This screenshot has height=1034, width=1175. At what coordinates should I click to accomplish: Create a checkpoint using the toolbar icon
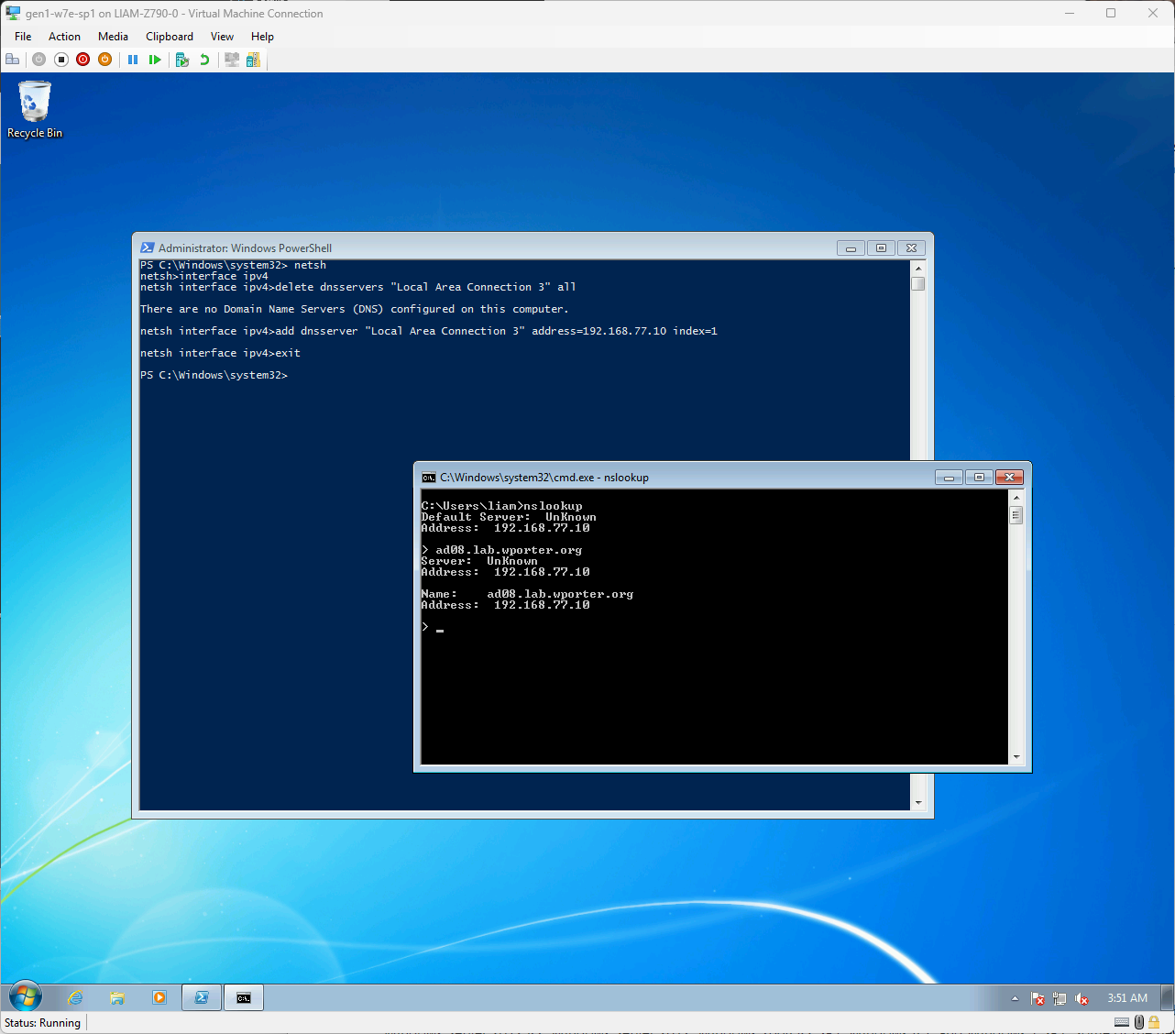(182, 60)
